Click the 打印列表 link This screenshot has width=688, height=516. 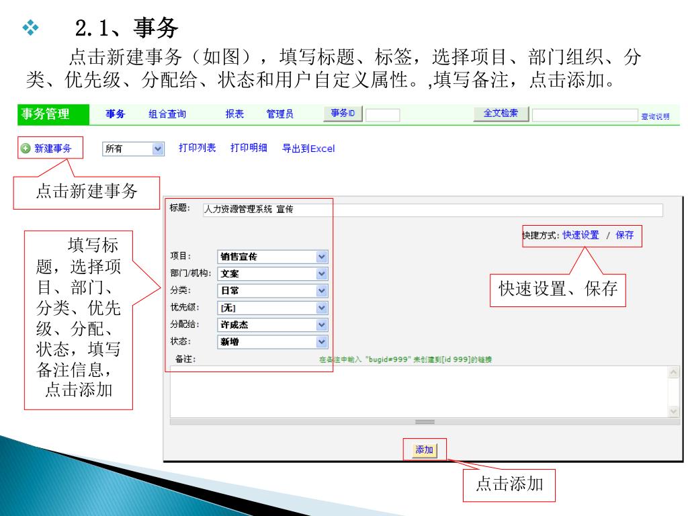pyautogui.click(x=198, y=148)
